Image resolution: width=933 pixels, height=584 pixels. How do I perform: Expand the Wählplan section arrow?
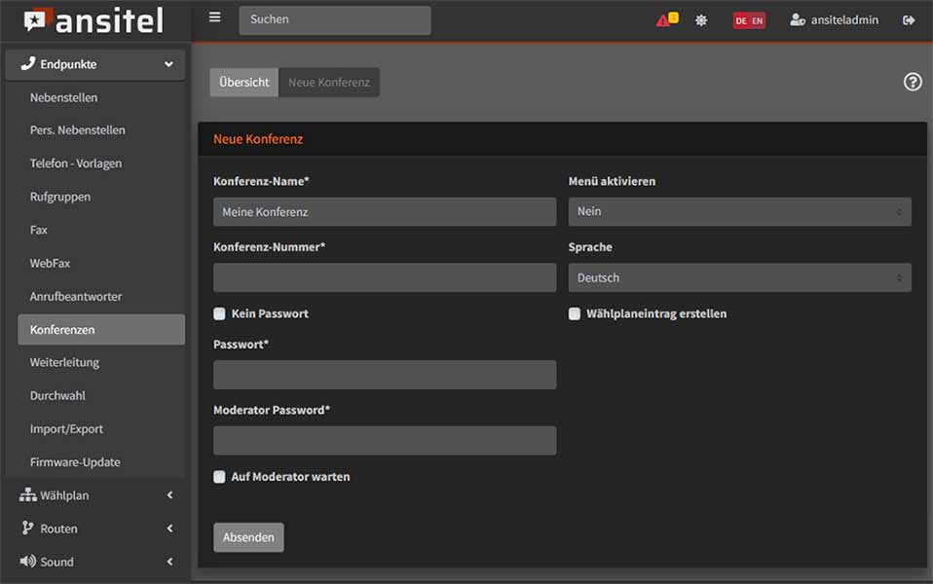[170, 494]
